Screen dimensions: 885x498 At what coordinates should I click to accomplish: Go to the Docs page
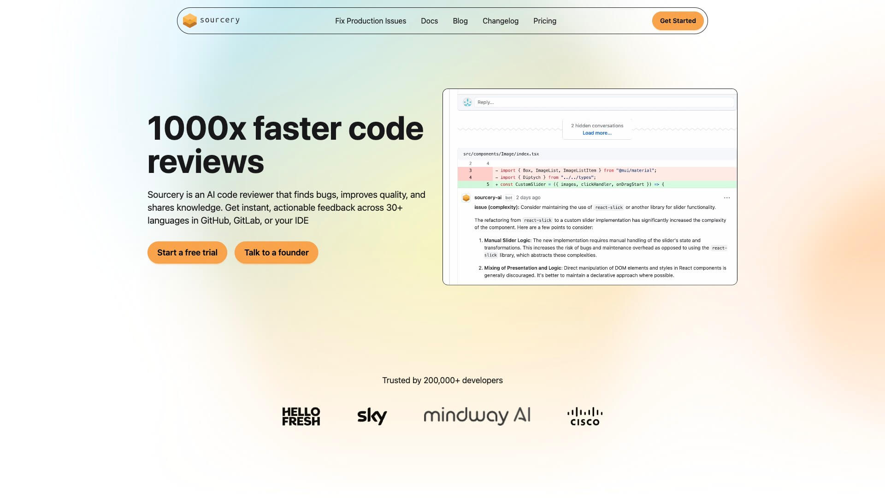click(429, 21)
